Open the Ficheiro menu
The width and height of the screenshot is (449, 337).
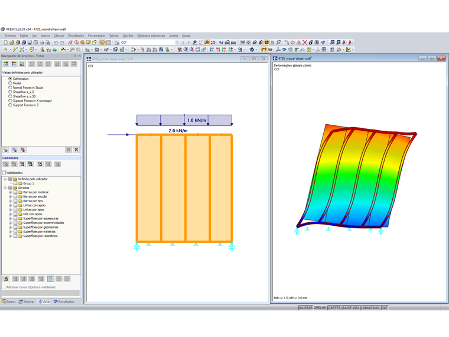10,35
